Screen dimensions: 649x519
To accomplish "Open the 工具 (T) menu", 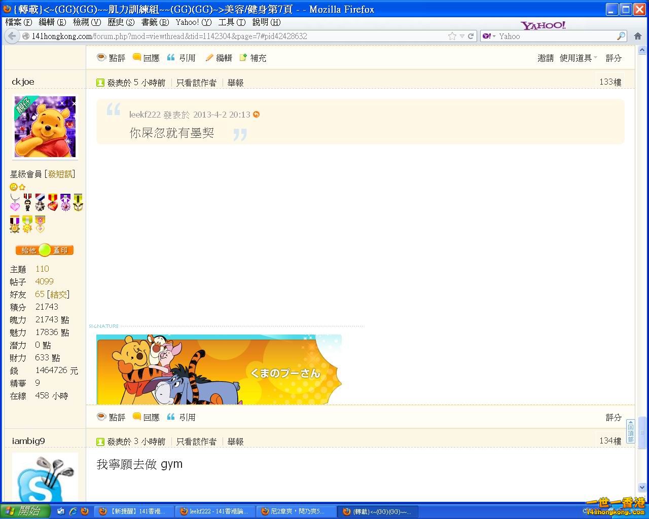I will [231, 22].
